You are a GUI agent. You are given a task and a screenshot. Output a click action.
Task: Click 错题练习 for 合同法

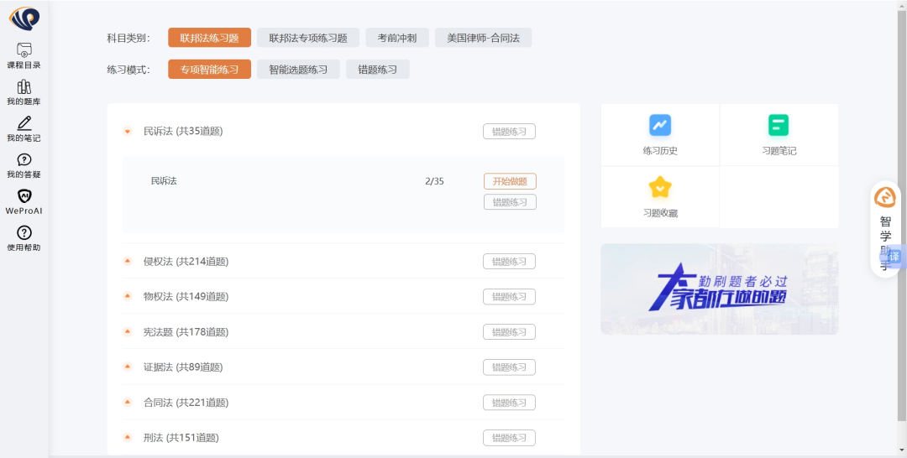(x=509, y=403)
